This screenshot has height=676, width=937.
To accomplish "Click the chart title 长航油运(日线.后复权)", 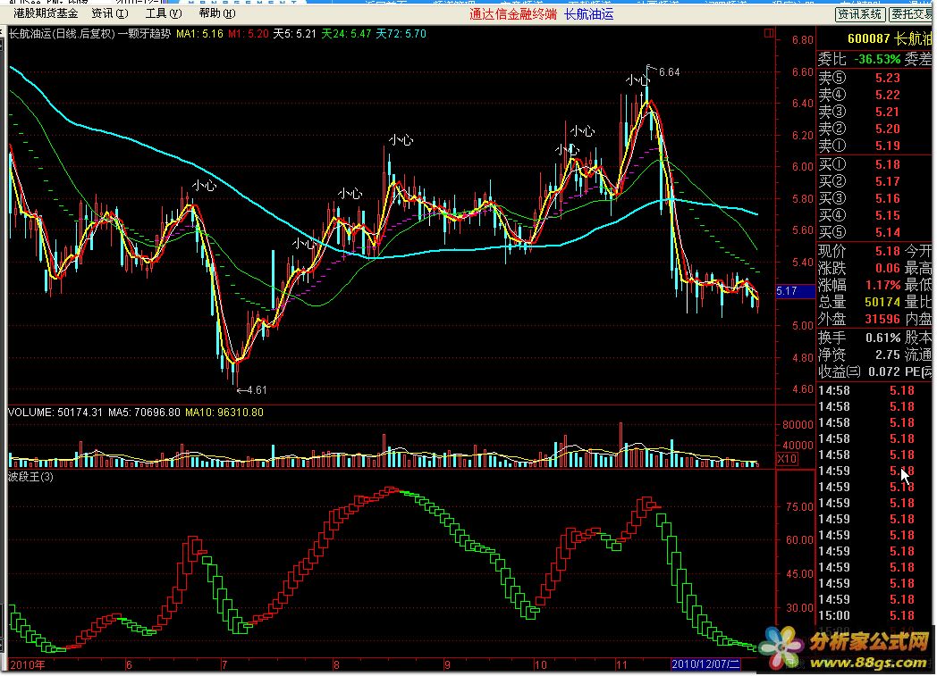I will (x=61, y=34).
